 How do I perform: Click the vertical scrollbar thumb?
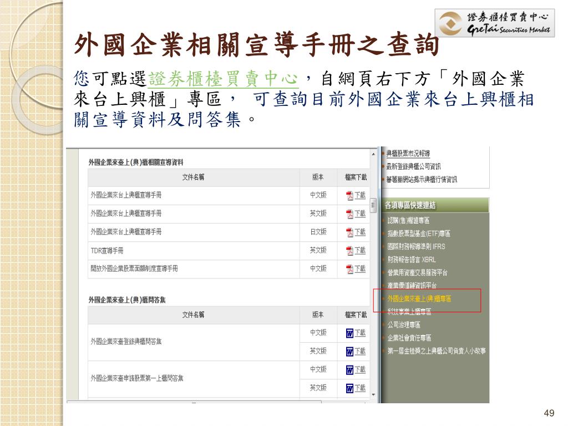pos(373,205)
